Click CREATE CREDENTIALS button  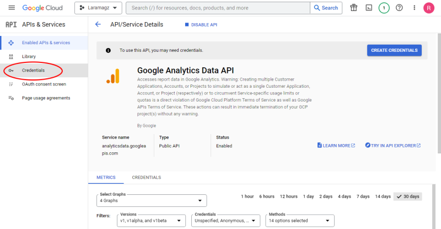click(394, 50)
